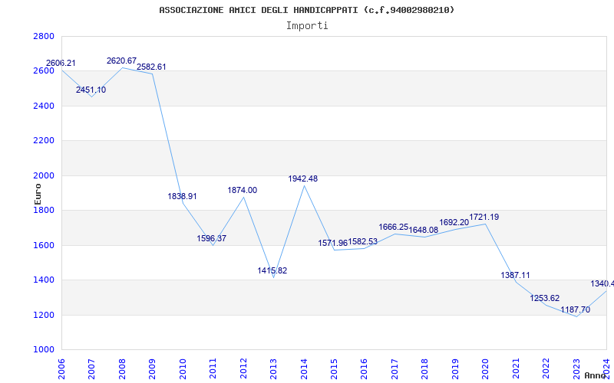Click x-axis year 2013
614x383 pixels.
pos(273,368)
